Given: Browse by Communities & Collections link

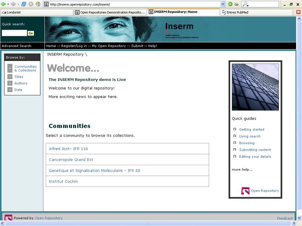Looking at the screenshot, I should (25, 68).
